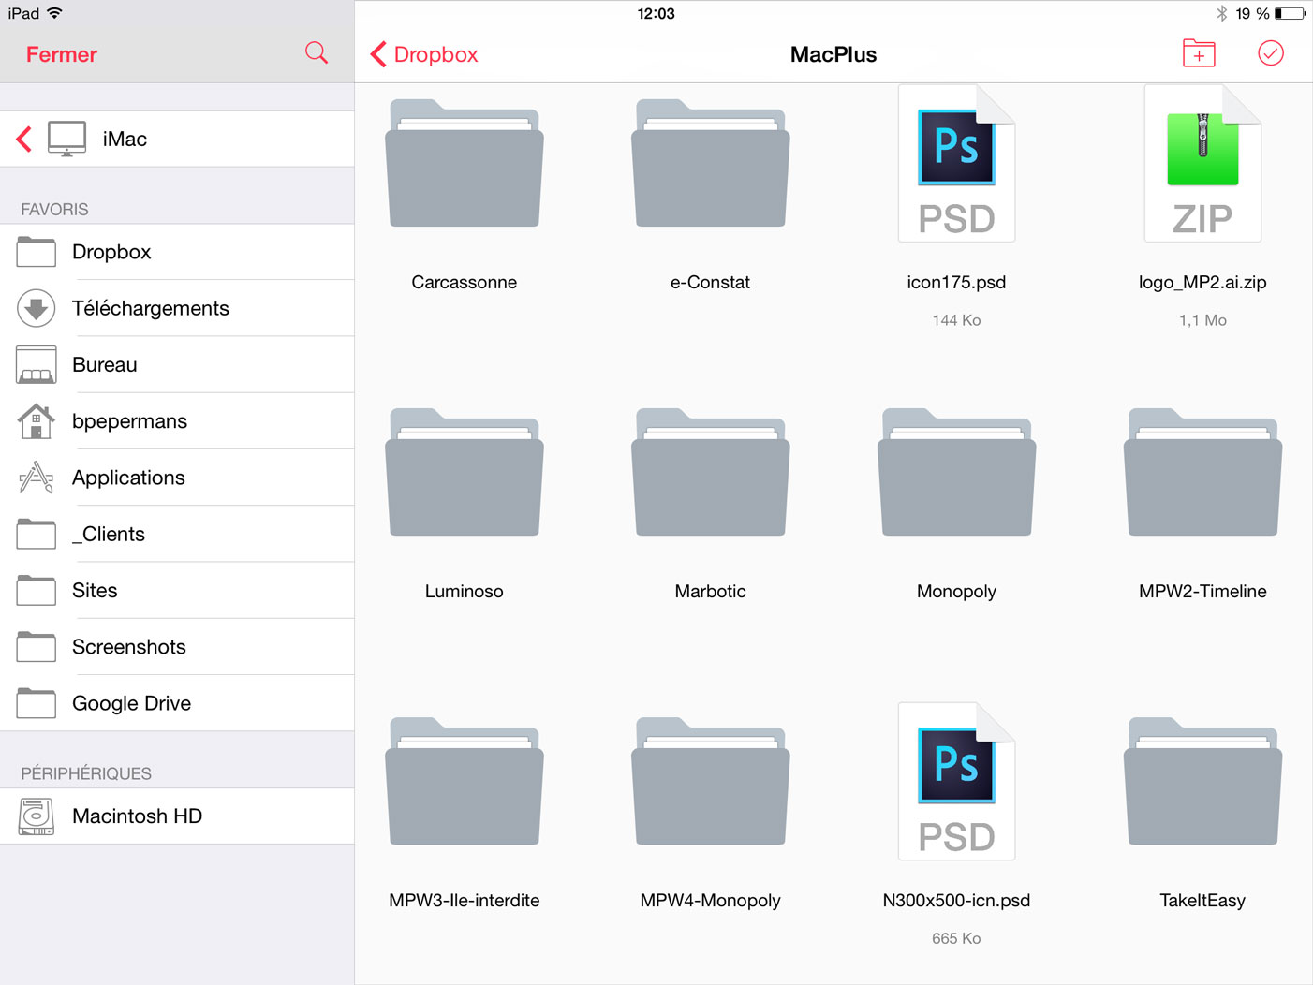Viewport: 1313px width, 985px height.
Task: Click the Carcassonne folder name
Action: click(465, 282)
